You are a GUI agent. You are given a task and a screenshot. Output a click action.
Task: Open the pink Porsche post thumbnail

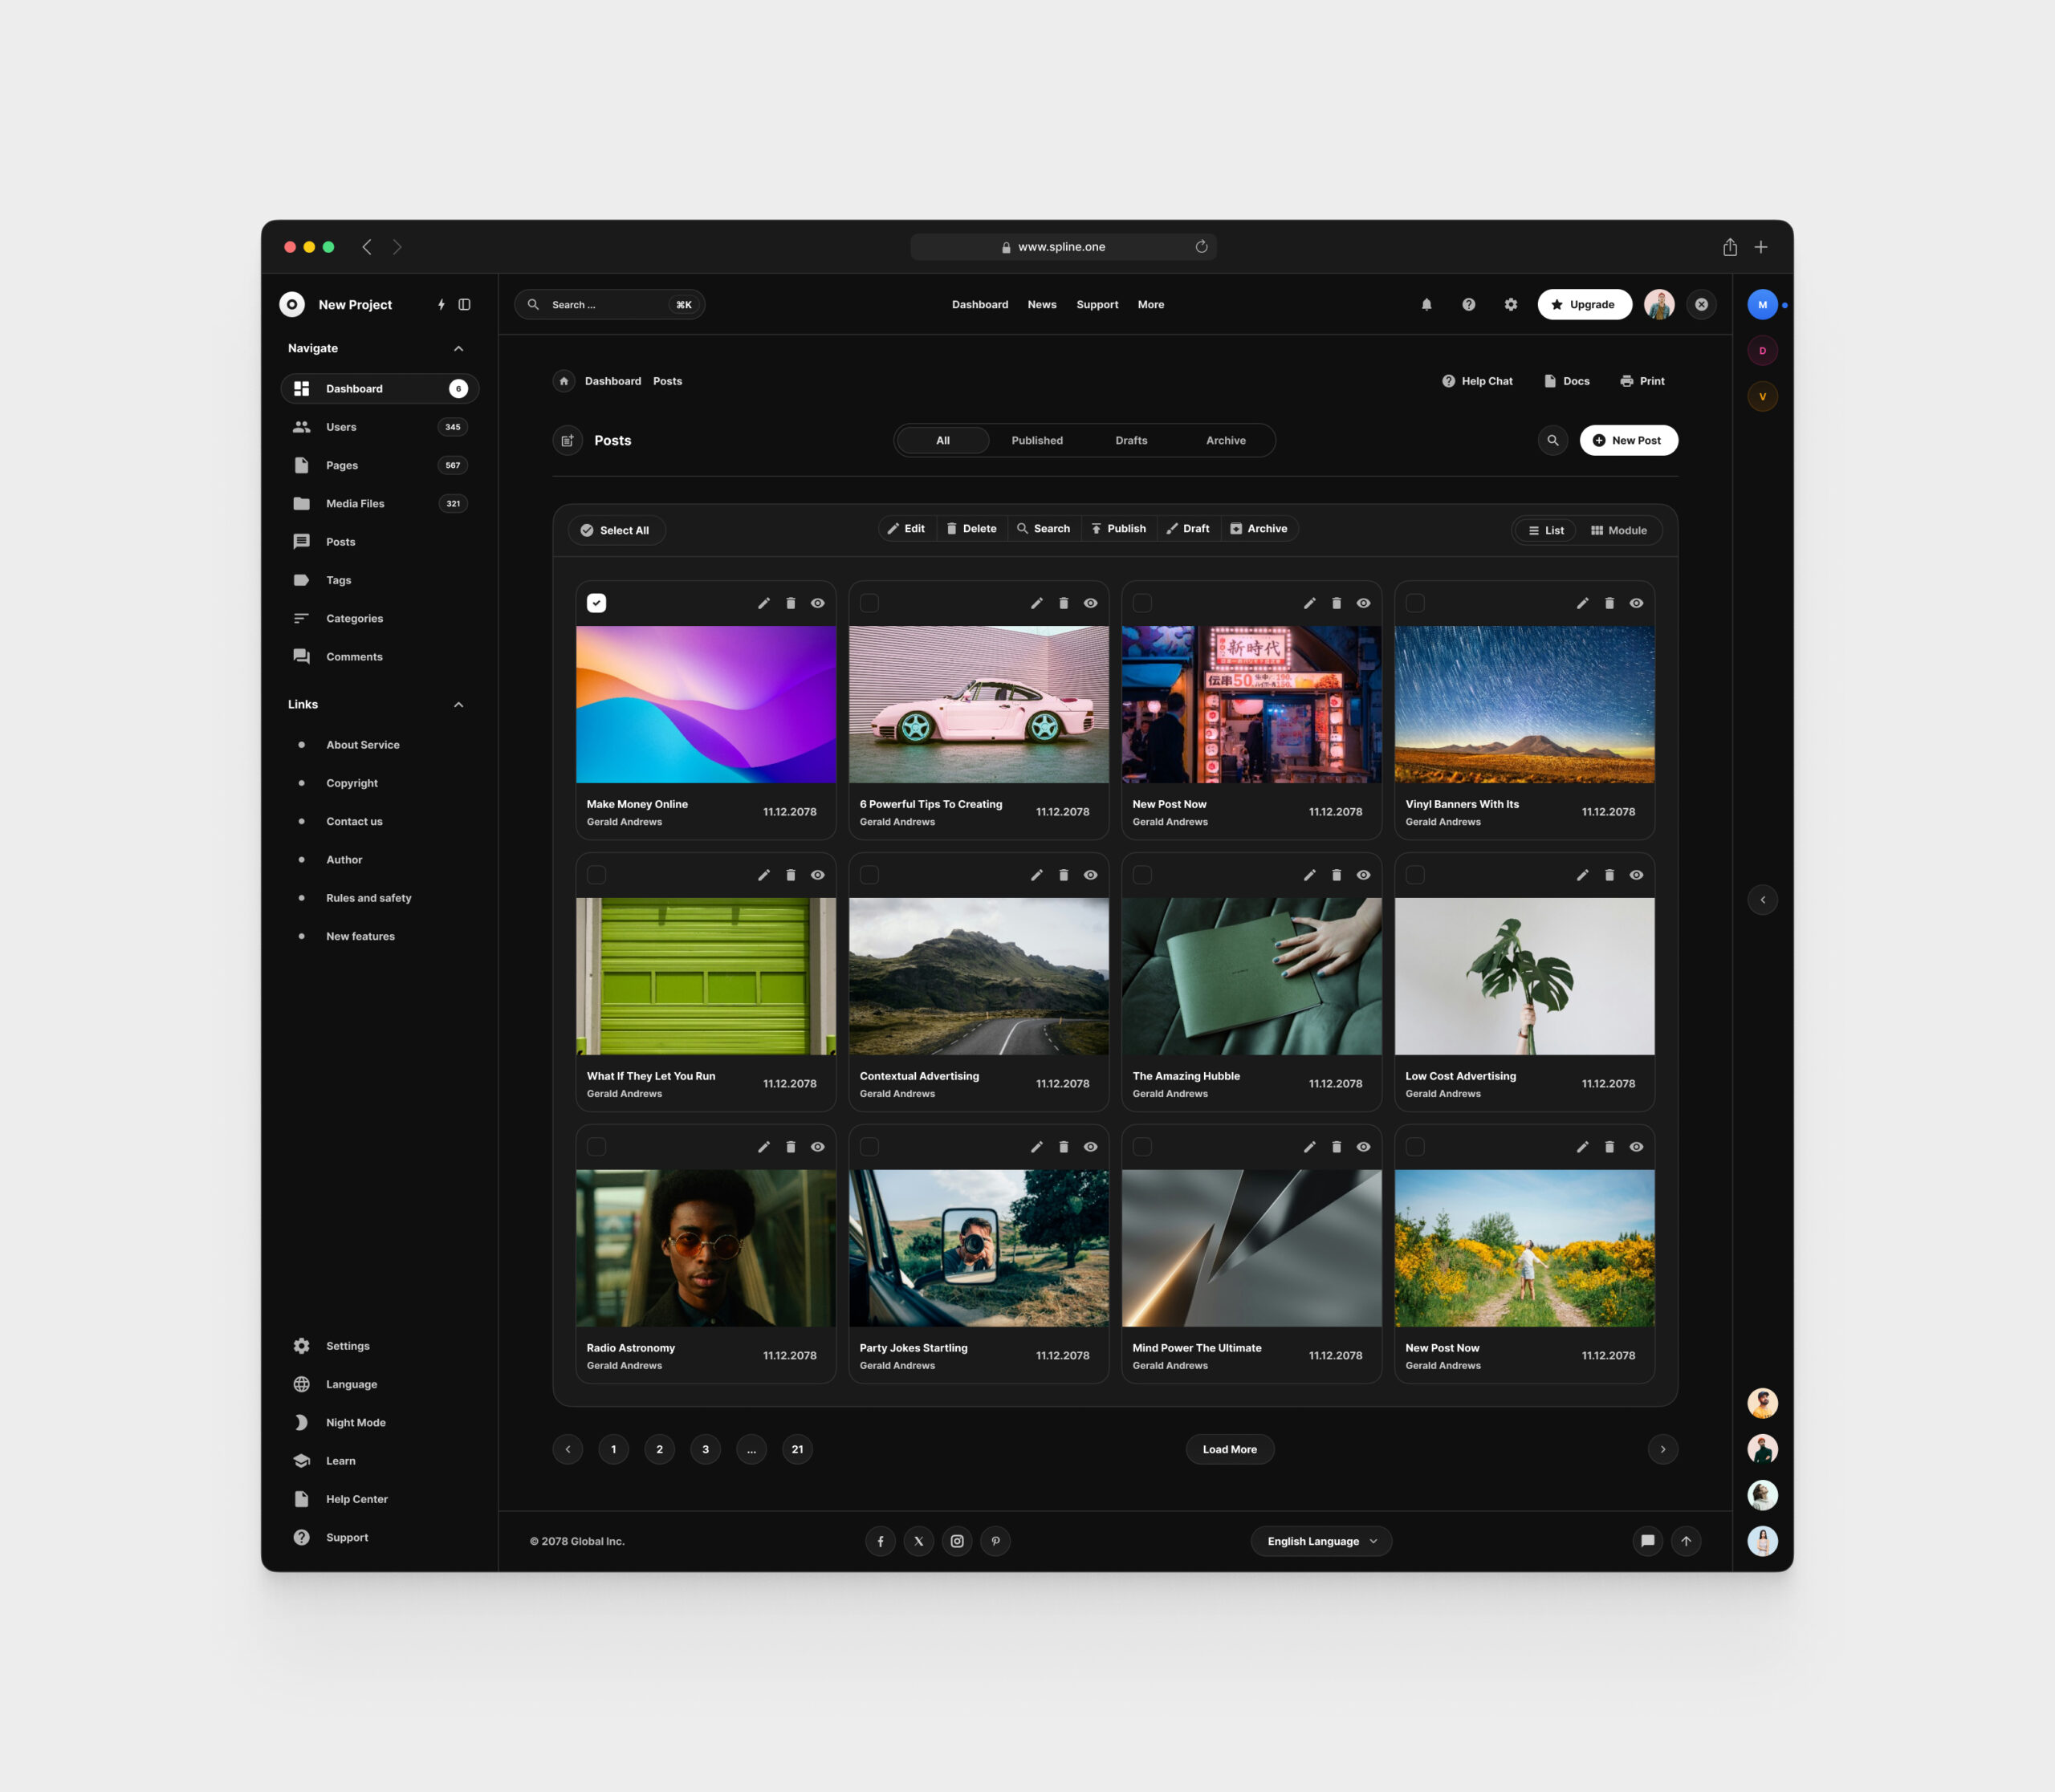(x=979, y=704)
